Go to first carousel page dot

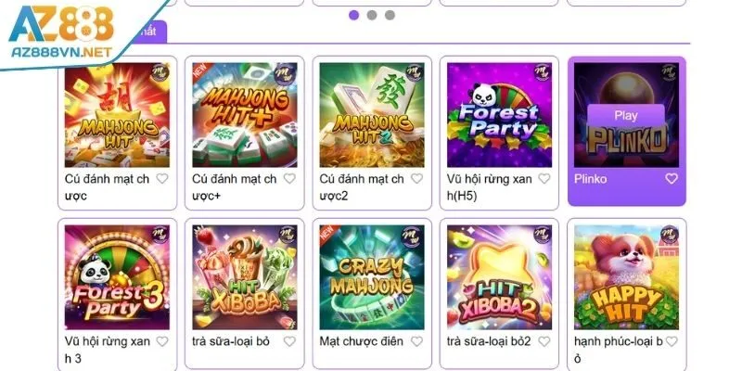353,15
